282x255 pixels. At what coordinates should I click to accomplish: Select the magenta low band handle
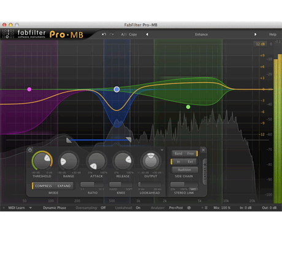coord(29,89)
